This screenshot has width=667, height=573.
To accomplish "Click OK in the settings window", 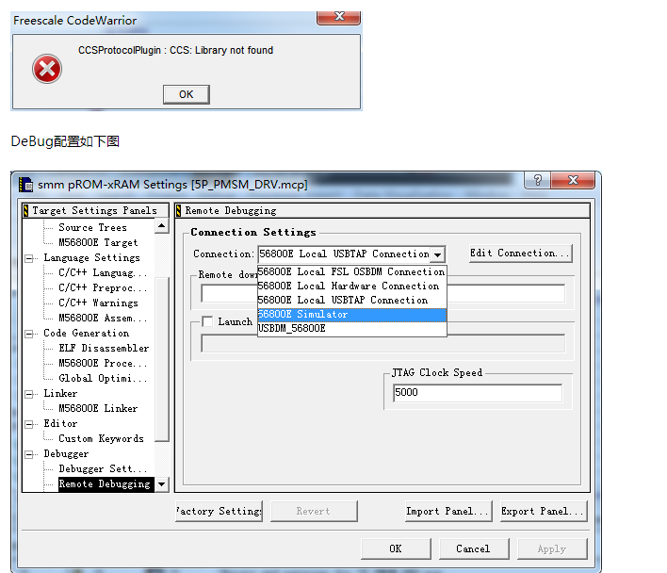I will click(x=396, y=548).
